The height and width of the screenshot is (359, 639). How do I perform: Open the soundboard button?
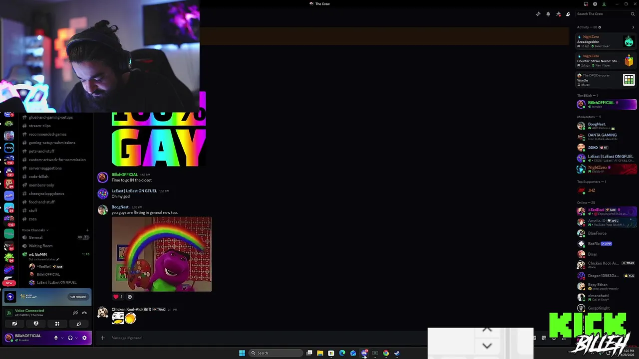78,324
